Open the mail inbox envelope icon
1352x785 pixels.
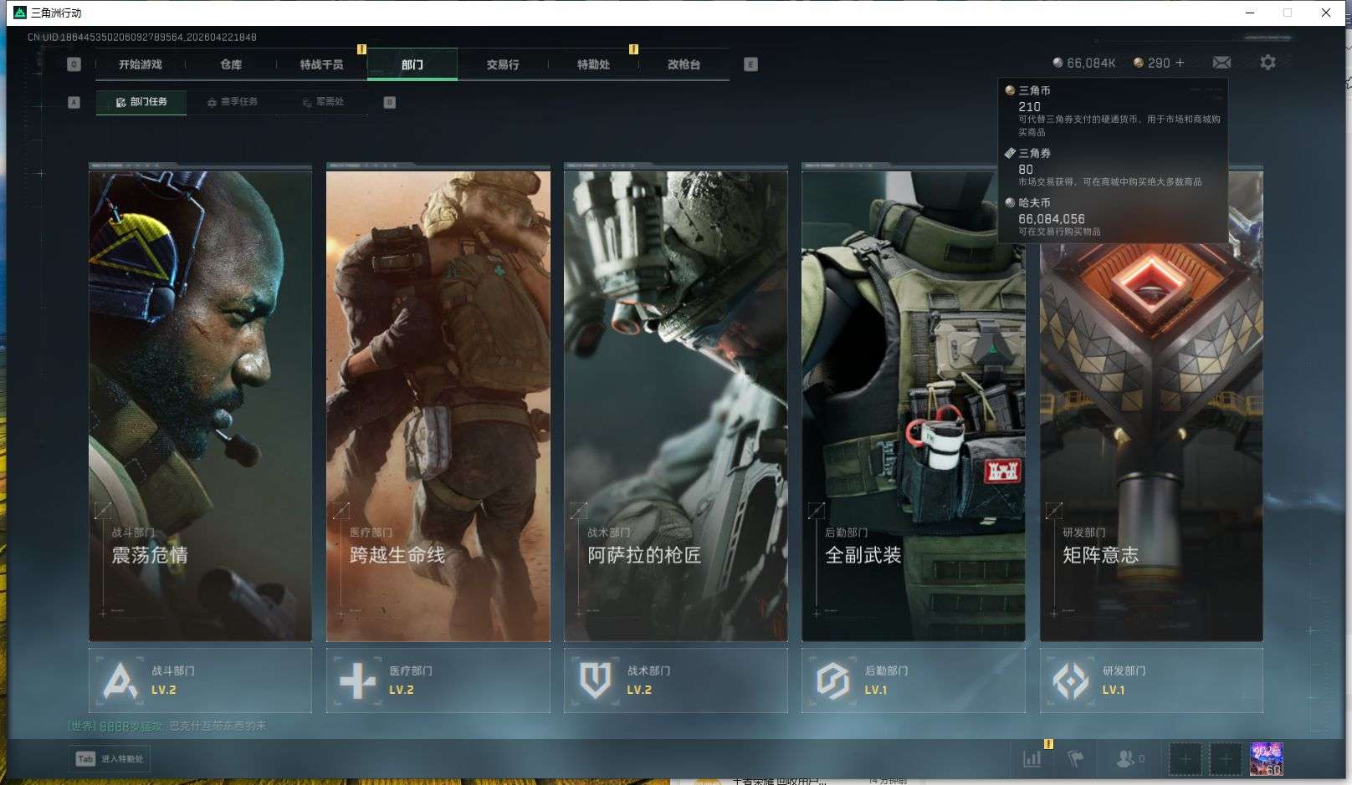[x=1221, y=63]
